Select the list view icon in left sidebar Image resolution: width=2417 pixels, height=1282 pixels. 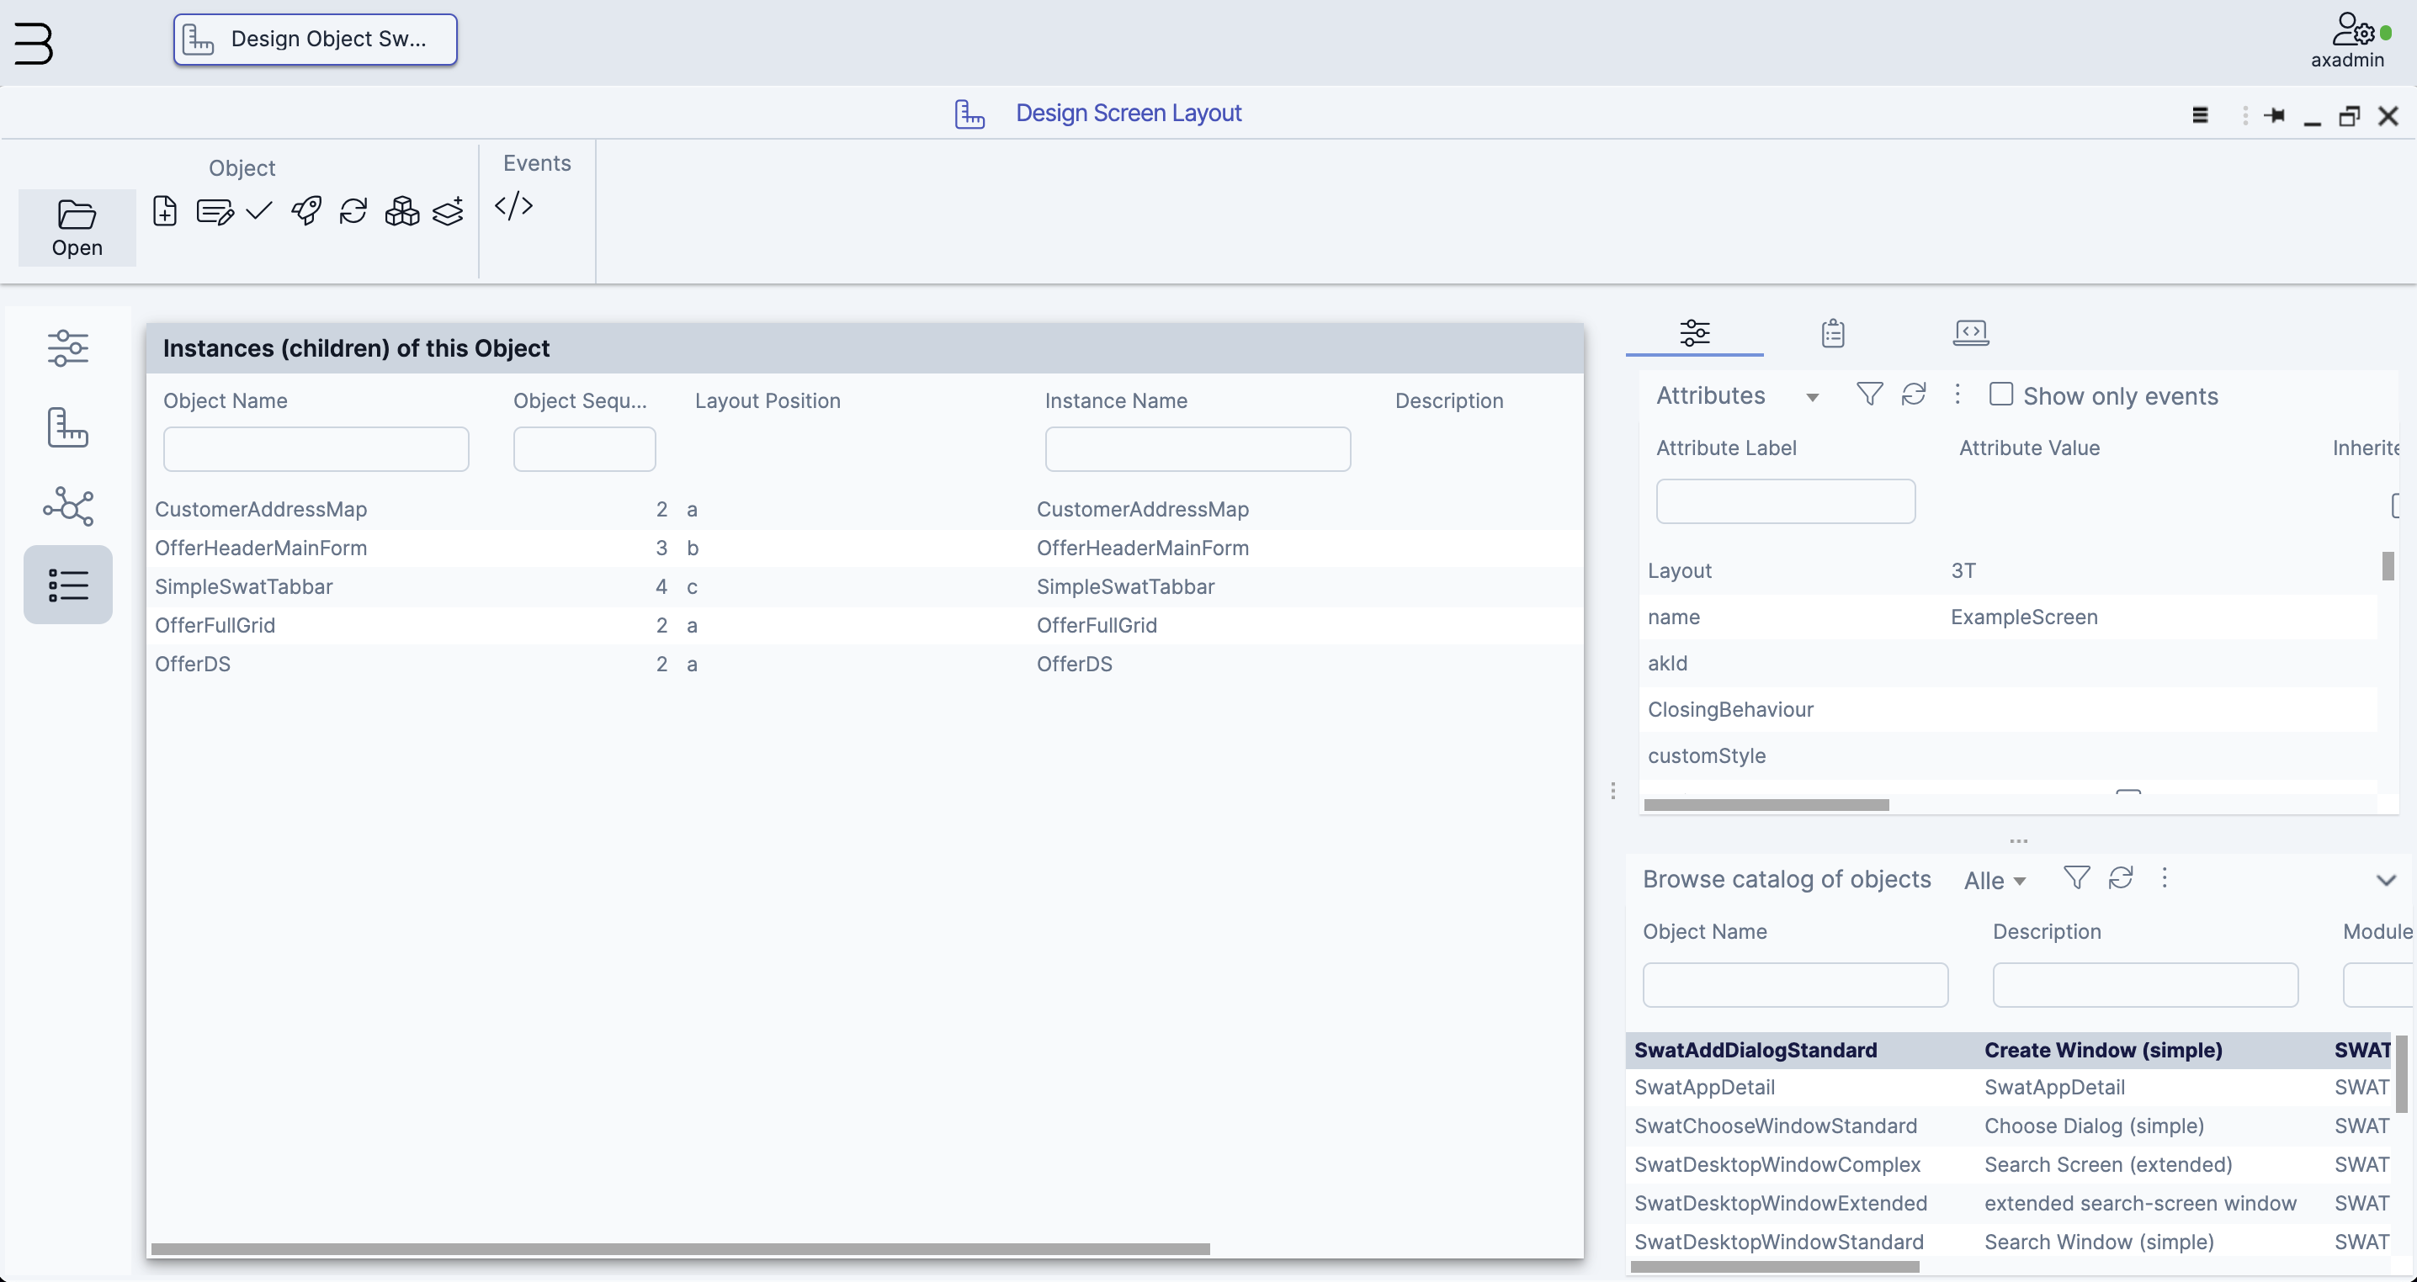click(x=67, y=585)
